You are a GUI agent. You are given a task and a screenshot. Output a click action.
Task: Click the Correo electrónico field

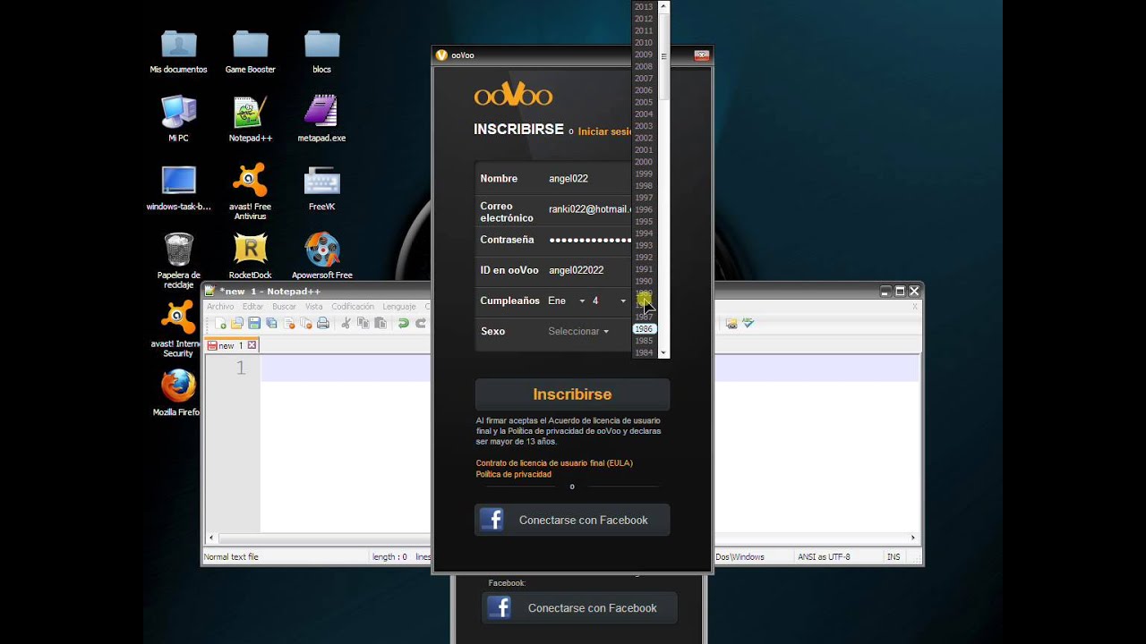(x=589, y=209)
